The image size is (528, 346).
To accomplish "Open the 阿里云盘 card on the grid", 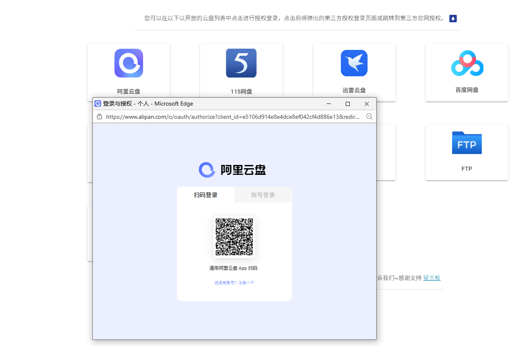I will coord(129,73).
